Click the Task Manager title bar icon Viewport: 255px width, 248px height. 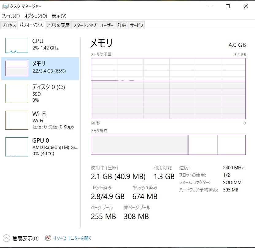click(x=5, y=6)
